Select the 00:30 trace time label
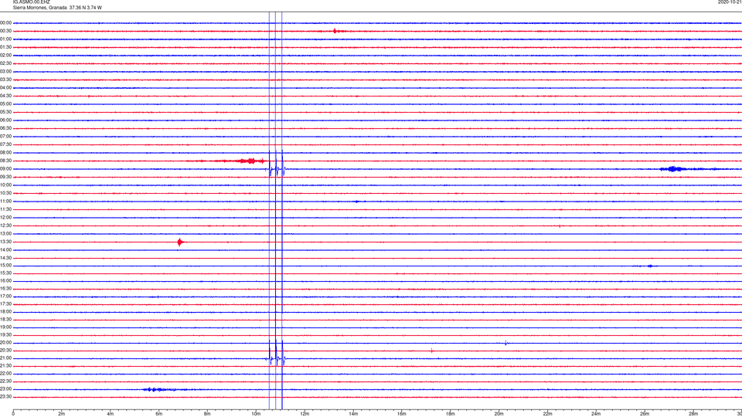The image size is (742, 417). pos(5,31)
